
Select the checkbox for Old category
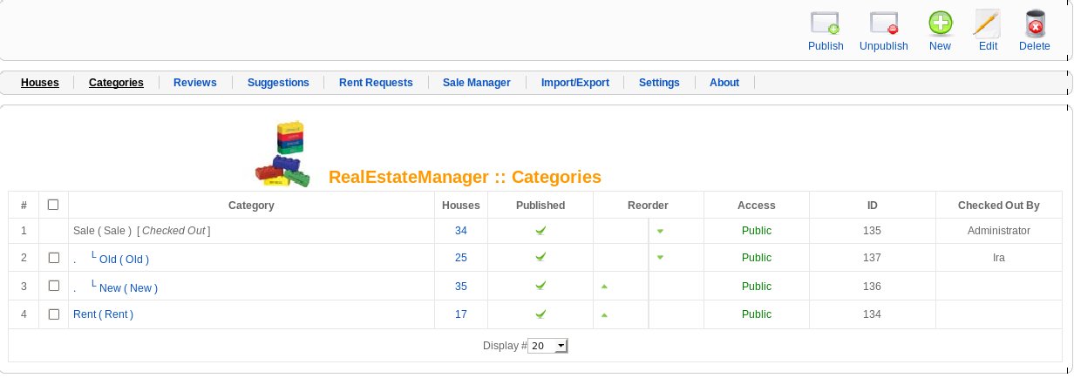tap(53, 259)
